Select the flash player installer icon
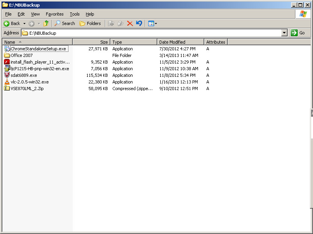Viewport: 313px width, 234px height. 7,62
